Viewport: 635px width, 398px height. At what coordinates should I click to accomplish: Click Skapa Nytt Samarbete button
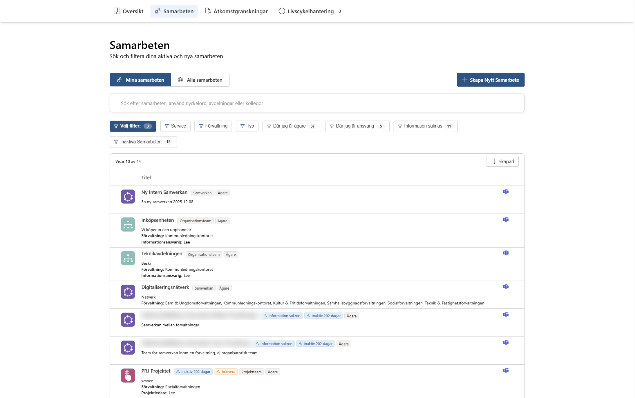coord(490,80)
